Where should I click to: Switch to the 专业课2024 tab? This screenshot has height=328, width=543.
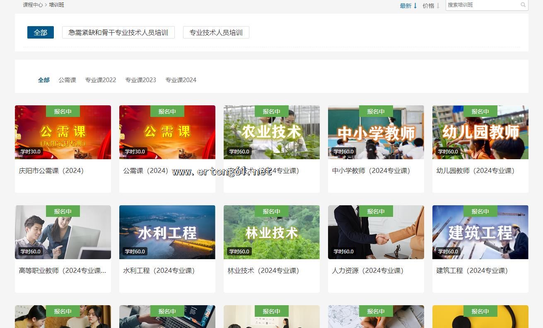click(x=181, y=80)
